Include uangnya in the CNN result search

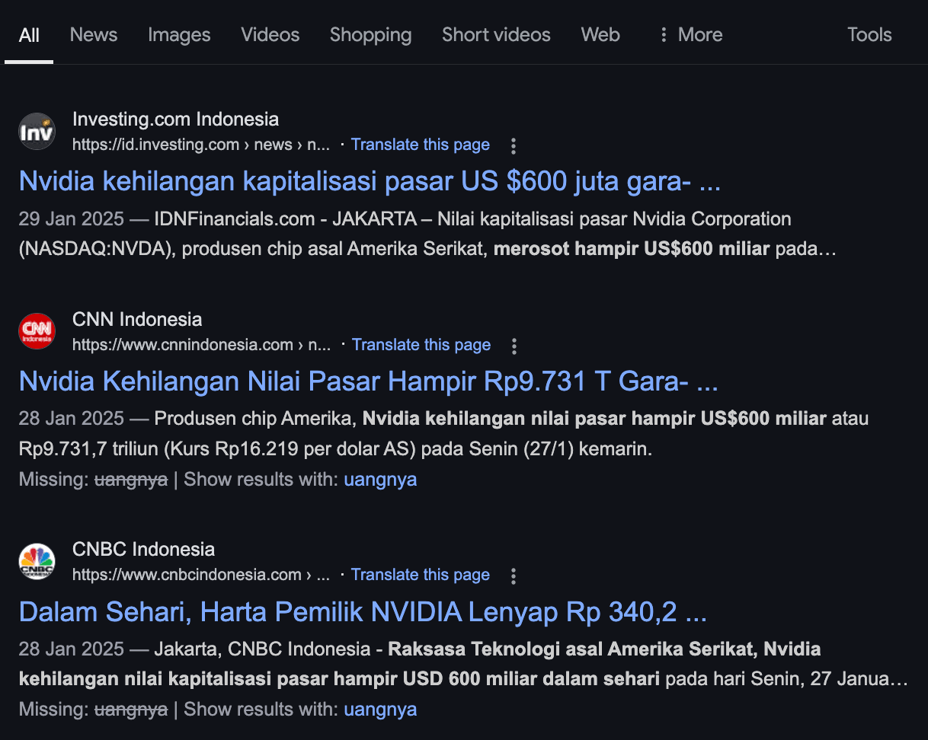(x=380, y=479)
